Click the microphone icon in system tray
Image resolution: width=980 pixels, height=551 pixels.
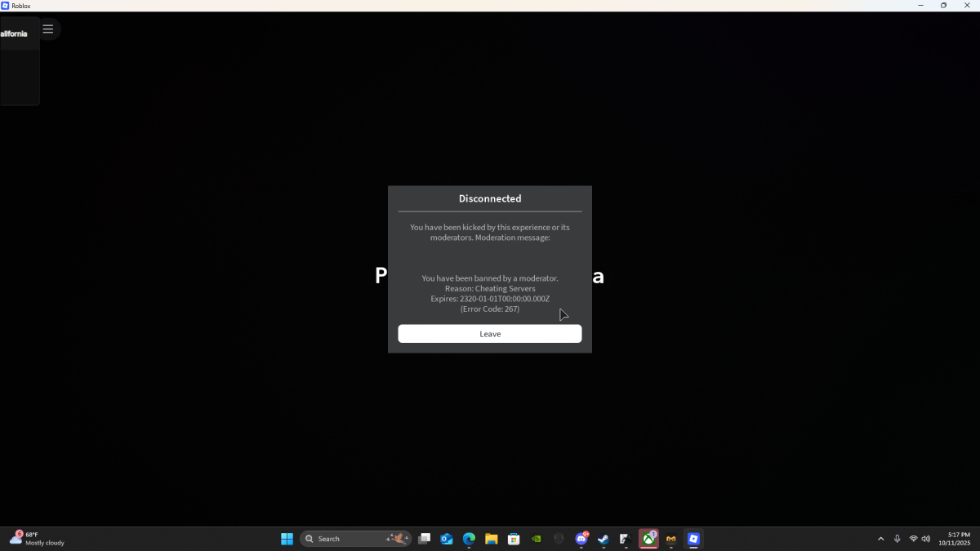897,539
